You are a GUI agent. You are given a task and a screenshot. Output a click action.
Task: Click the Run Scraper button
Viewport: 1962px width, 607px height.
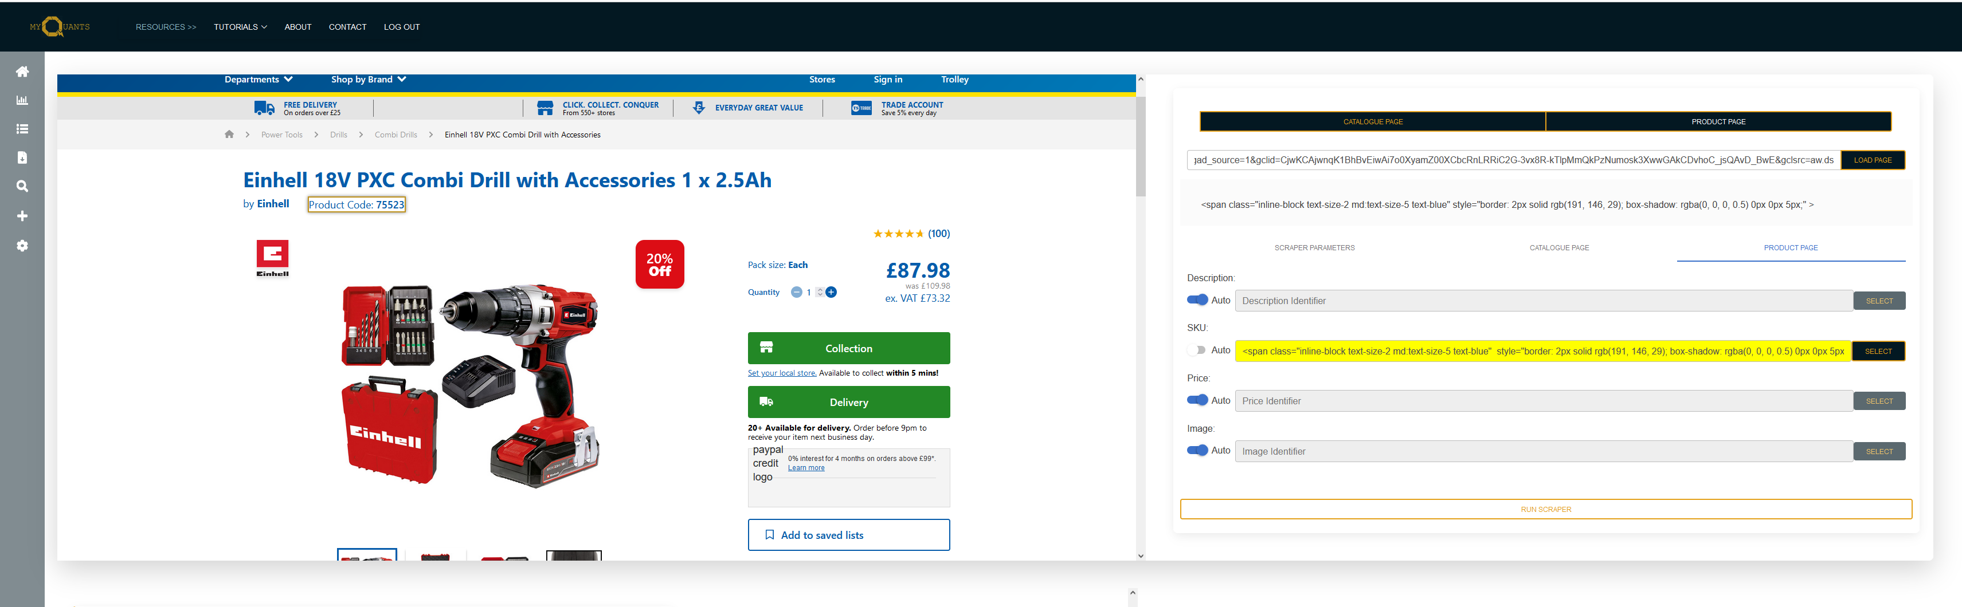point(1545,509)
